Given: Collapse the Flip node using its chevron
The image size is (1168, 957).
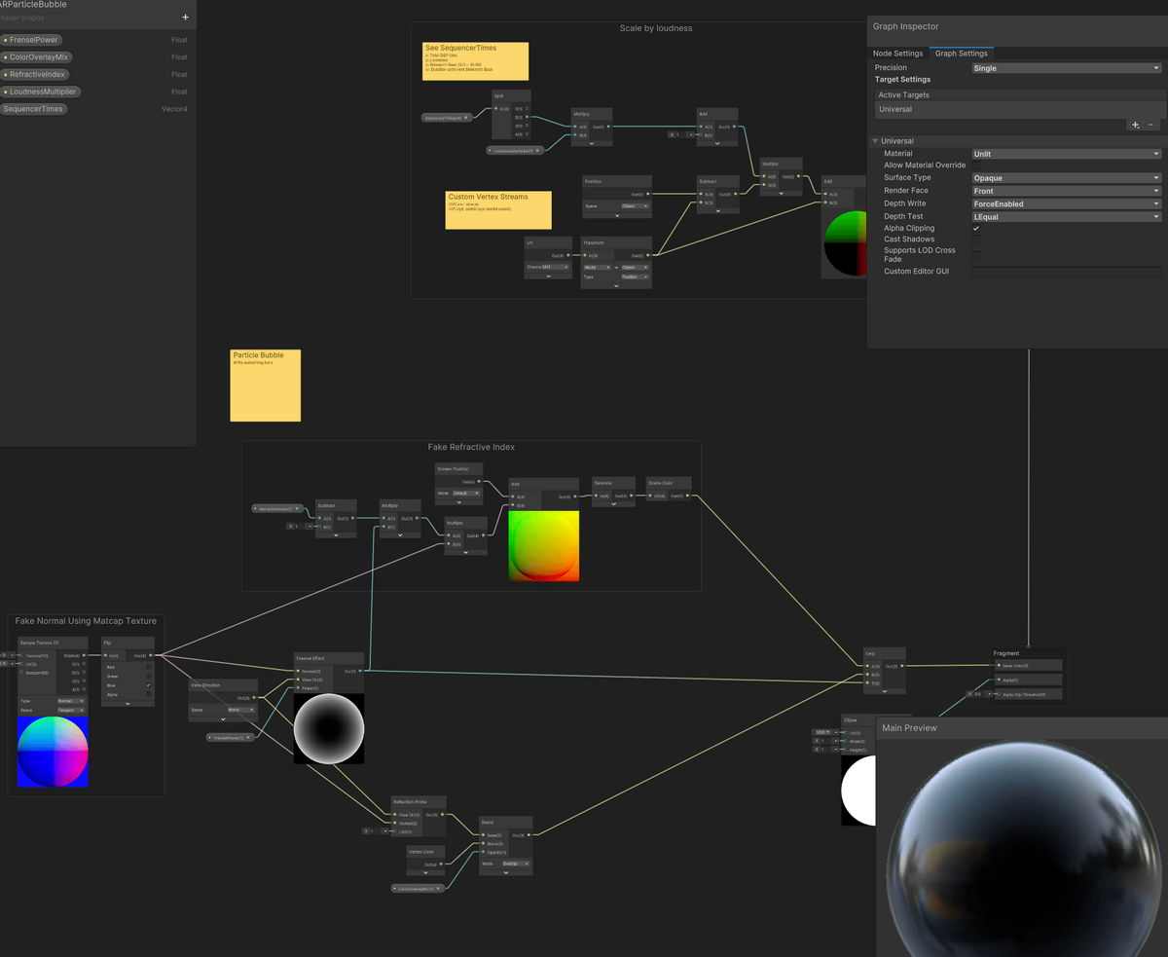Looking at the screenshot, I should click(x=128, y=703).
